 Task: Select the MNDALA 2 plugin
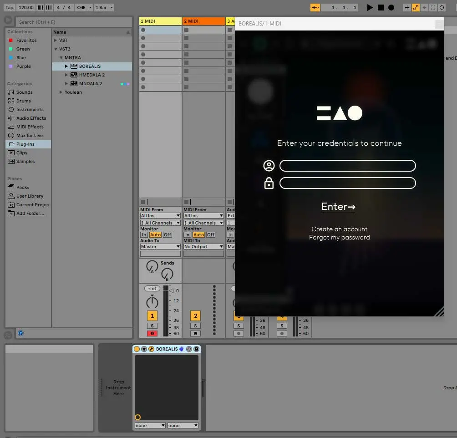(x=91, y=84)
